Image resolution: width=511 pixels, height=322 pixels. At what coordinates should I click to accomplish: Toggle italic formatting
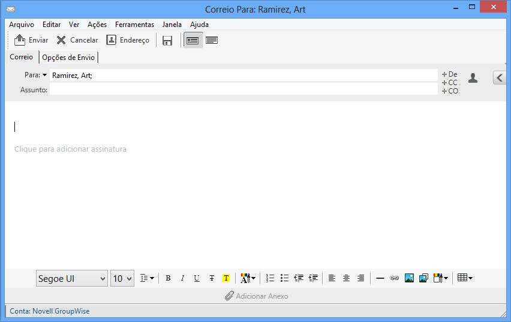coord(182,278)
